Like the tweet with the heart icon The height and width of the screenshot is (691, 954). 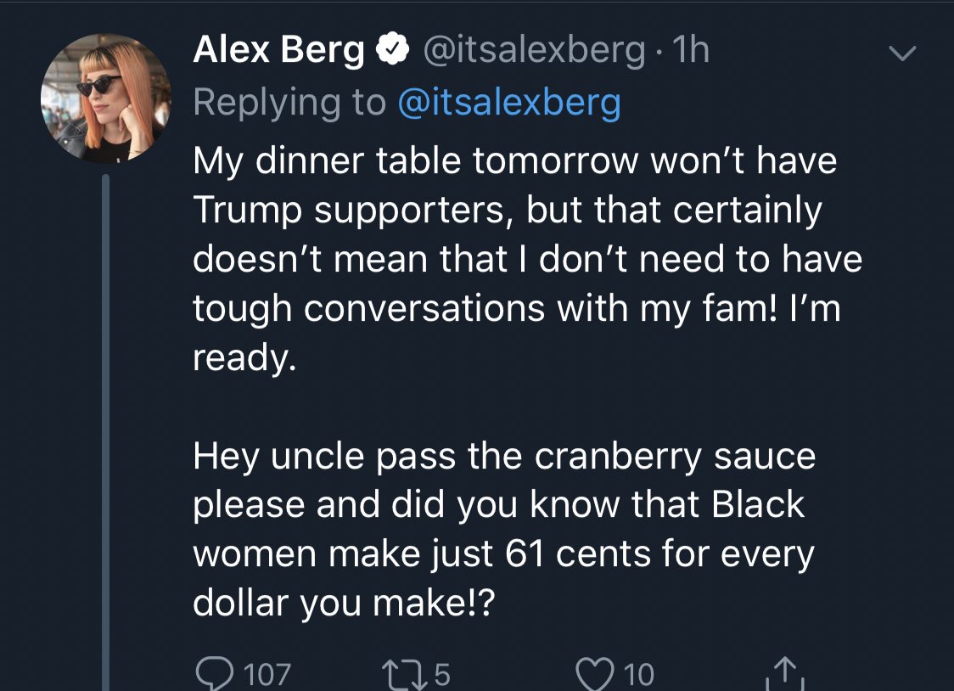point(592,673)
